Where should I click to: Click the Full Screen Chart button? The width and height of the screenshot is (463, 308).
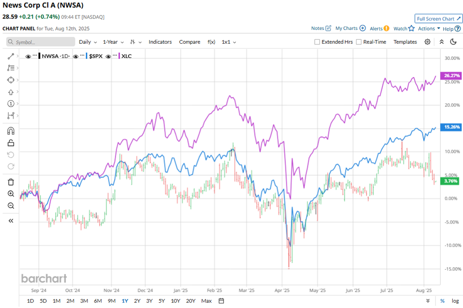pyautogui.click(x=438, y=19)
